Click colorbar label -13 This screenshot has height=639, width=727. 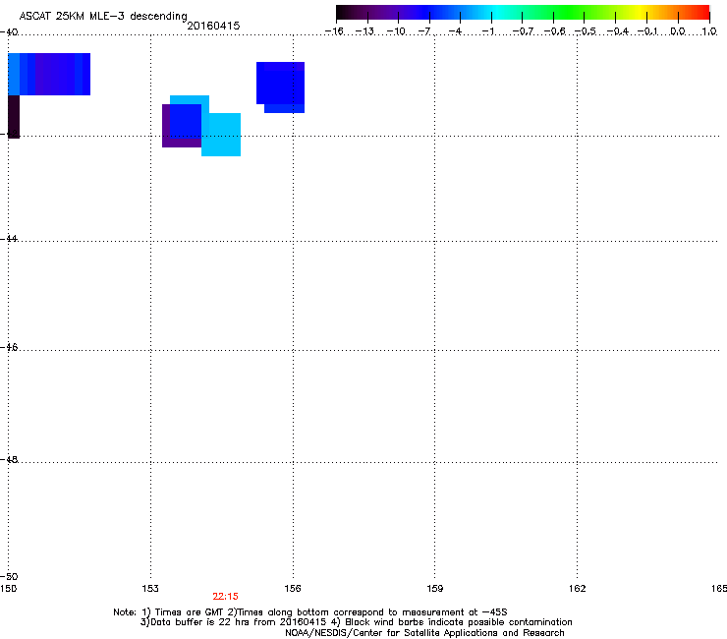pyautogui.click(x=364, y=31)
